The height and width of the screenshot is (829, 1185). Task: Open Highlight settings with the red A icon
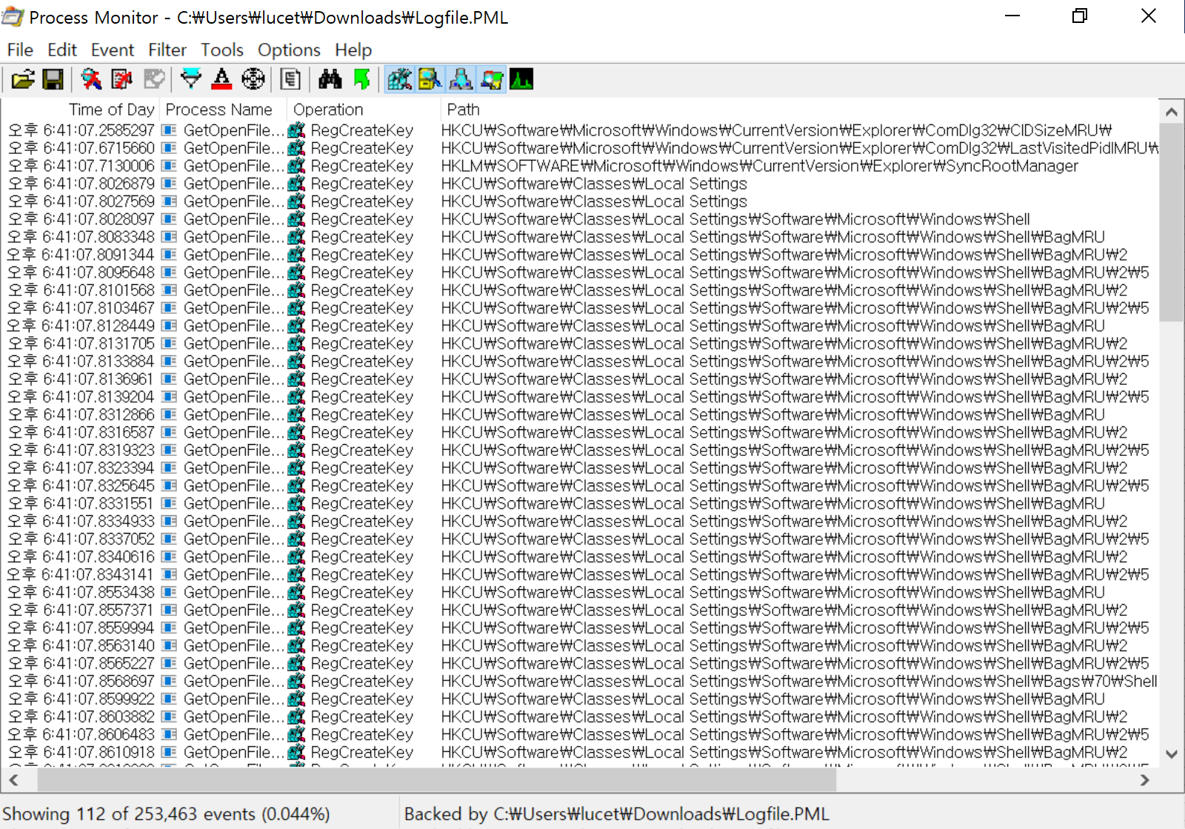[221, 79]
